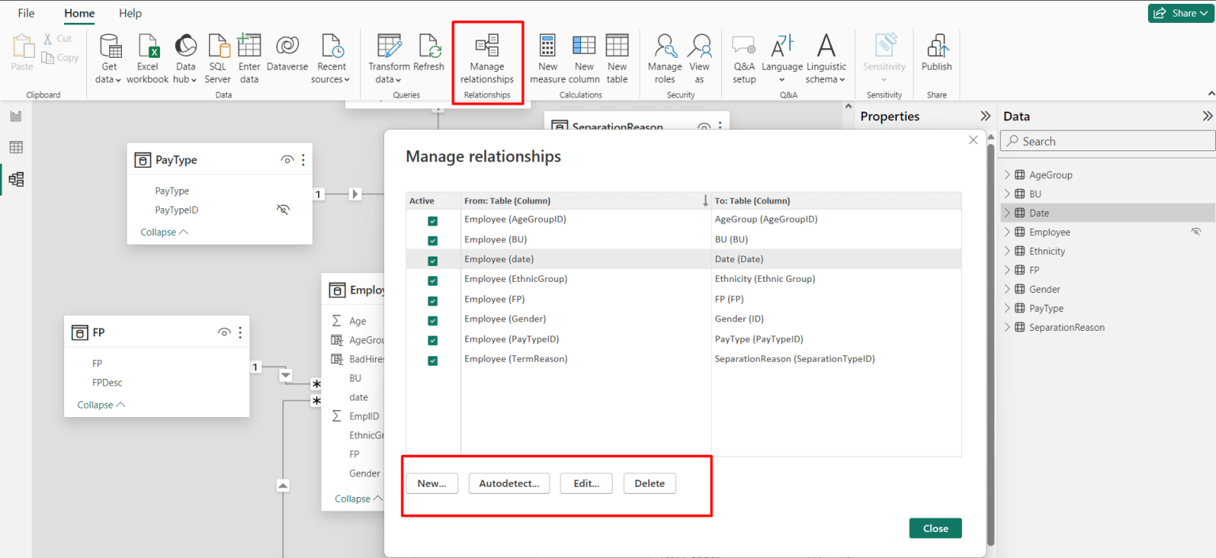Viewport: 1216px width, 558px height.
Task: Disable Active checkbox for Employee (TermReason) relationship
Action: coord(432,359)
